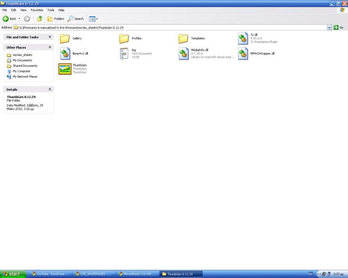
Task: Select the Profiles folder name
Action: [136, 38]
